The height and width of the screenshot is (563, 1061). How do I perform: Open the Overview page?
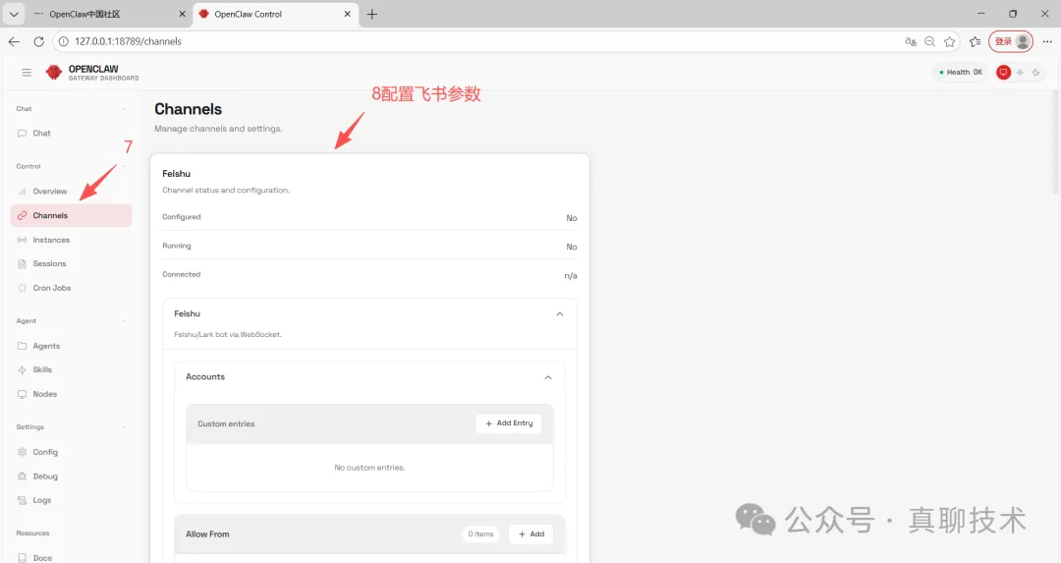click(71, 192)
